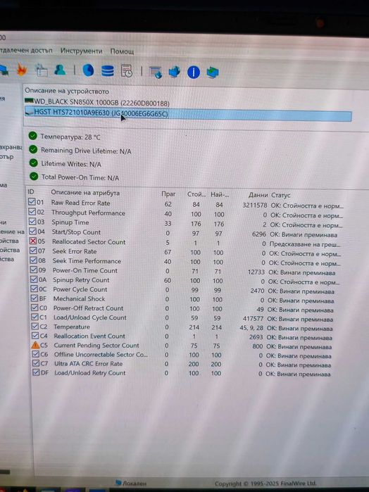Click the drive icon beside HGST HTS721010A9E630
This screenshot has width=369, height=492.
(30, 111)
